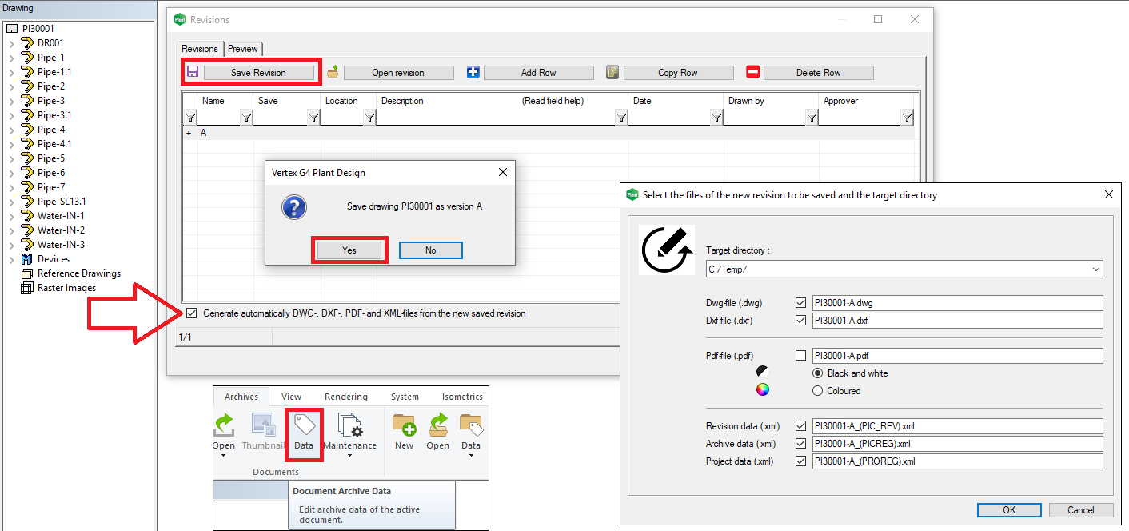Expand revision row A plus sign
Viewport: 1129px width, 531px height.
click(x=189, y=134)
